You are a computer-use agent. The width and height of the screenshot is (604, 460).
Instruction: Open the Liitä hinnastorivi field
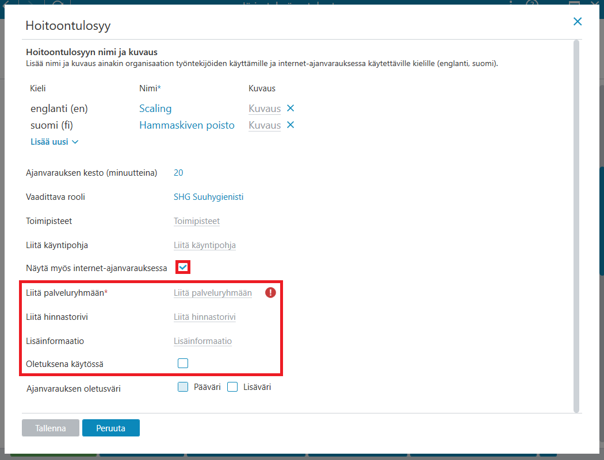tap(205, 317)
